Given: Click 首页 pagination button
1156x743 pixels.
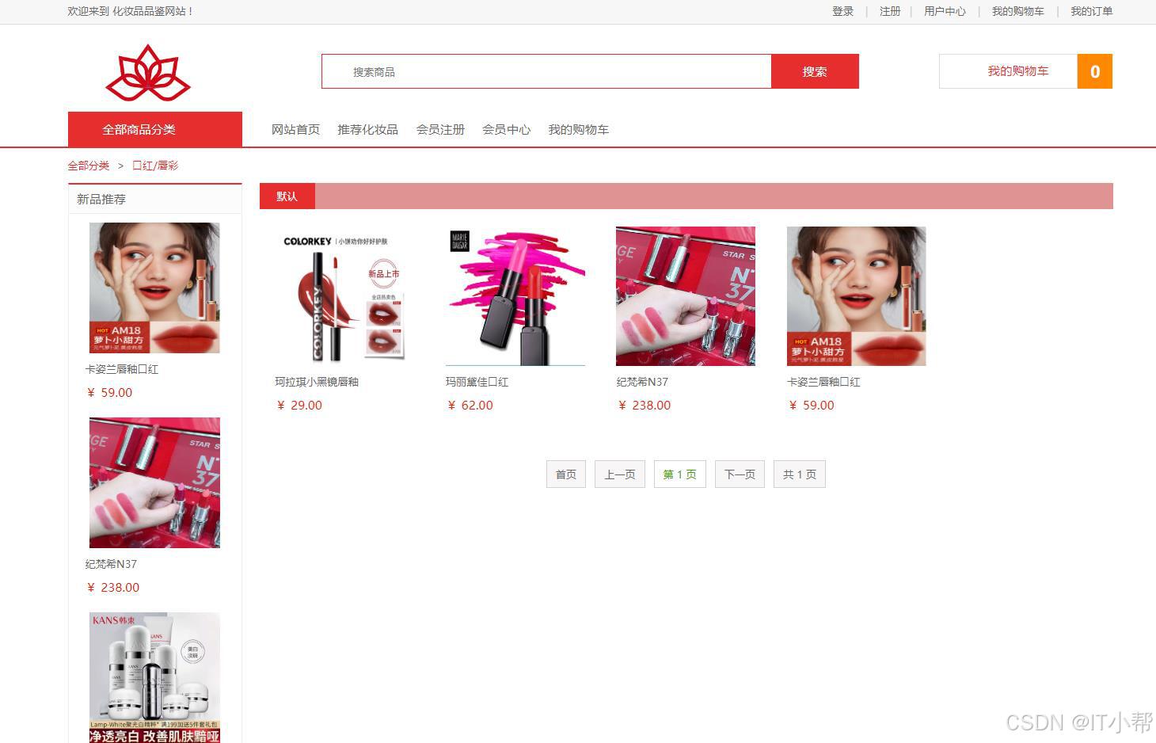Looking at the screenshot, I should 566,474.
